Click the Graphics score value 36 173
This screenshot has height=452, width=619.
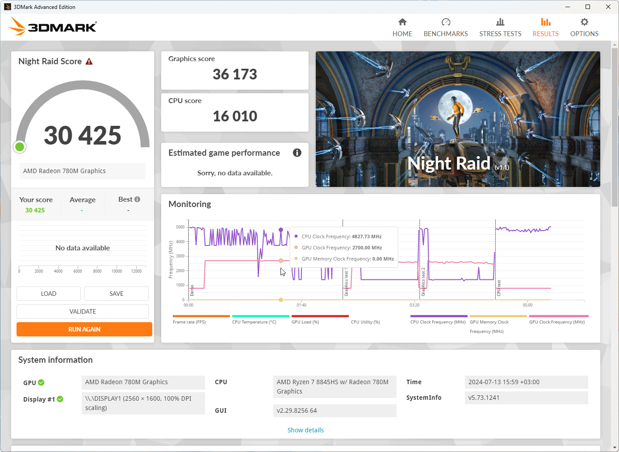point(235,75)
